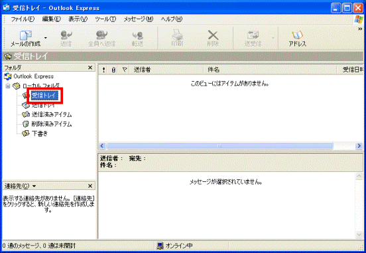Click preview pane scroll up arrow
The height and width of the screenshot is (253, 366).
359,177
